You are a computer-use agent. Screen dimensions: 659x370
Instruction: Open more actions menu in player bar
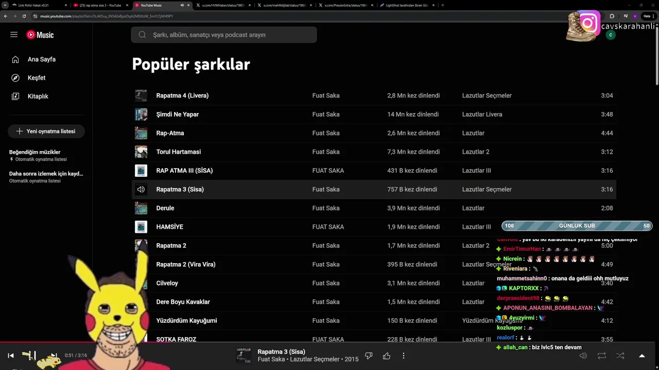click(404, 356)
